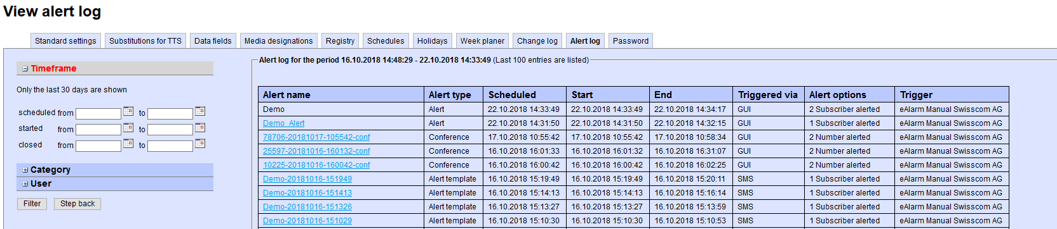The width and height of the screenshot is (1057, 229).
Task: Open calendar picker for closed to date
Action: 200,144
